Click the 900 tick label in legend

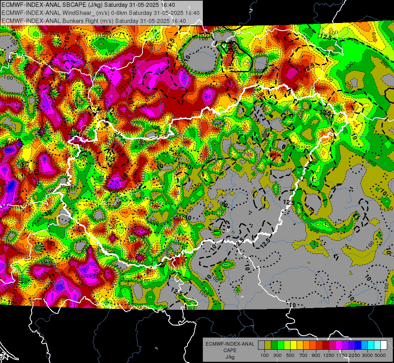click(x=316, y=355)
